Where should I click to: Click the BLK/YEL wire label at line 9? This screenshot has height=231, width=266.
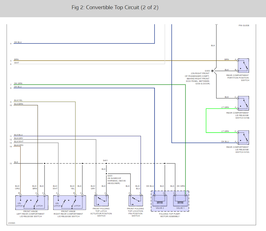pyautogui.click(x=18, y=100)
